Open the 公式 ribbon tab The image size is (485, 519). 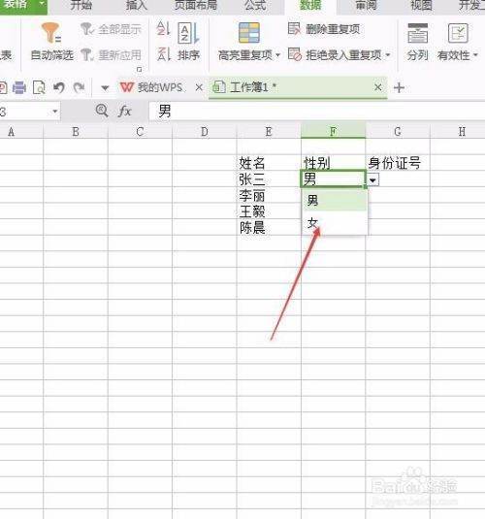tap(255, 5)
